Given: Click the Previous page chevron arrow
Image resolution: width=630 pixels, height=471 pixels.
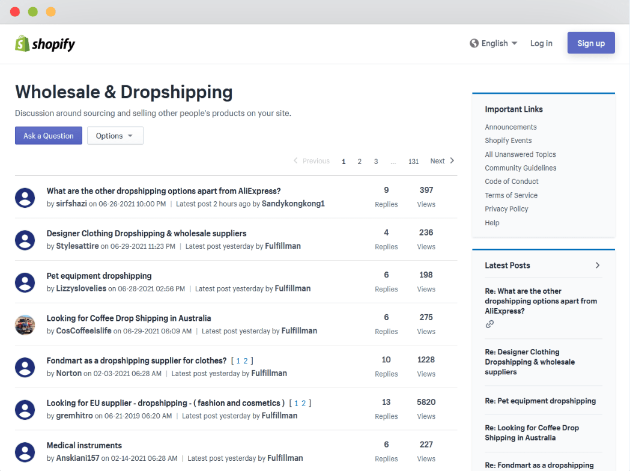Looking at the screenshot, I should [x=295, y=160].
